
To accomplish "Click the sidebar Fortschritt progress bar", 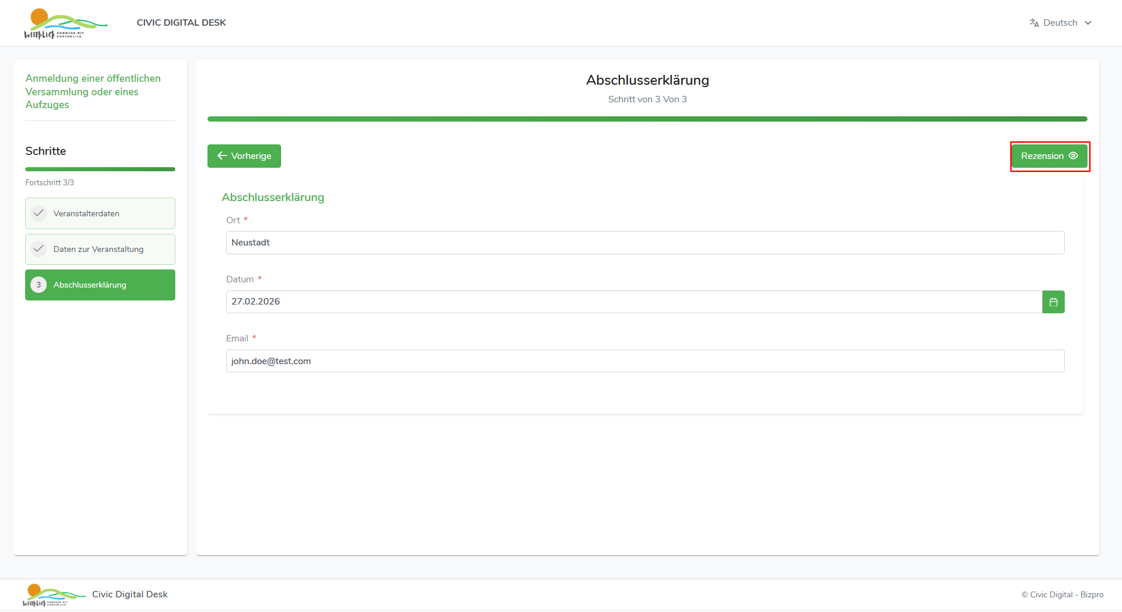I will (x=100, y=170).
